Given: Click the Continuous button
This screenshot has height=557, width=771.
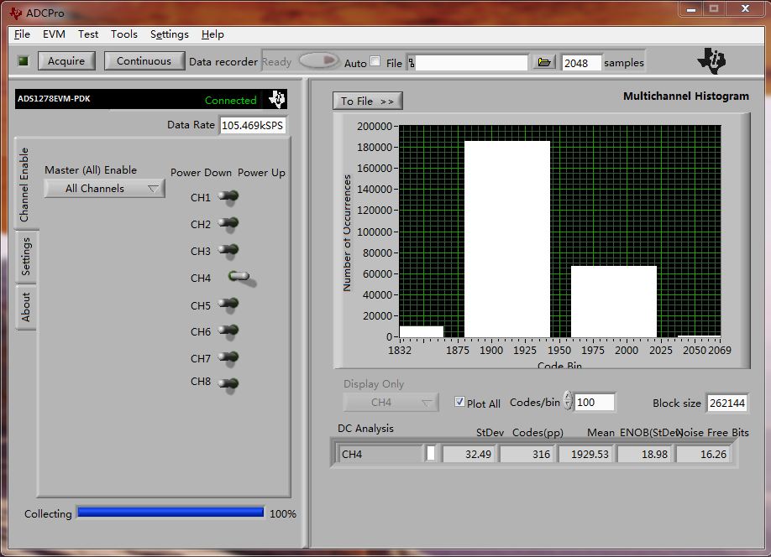Looking at the screenshot, I should click(144, 61).
